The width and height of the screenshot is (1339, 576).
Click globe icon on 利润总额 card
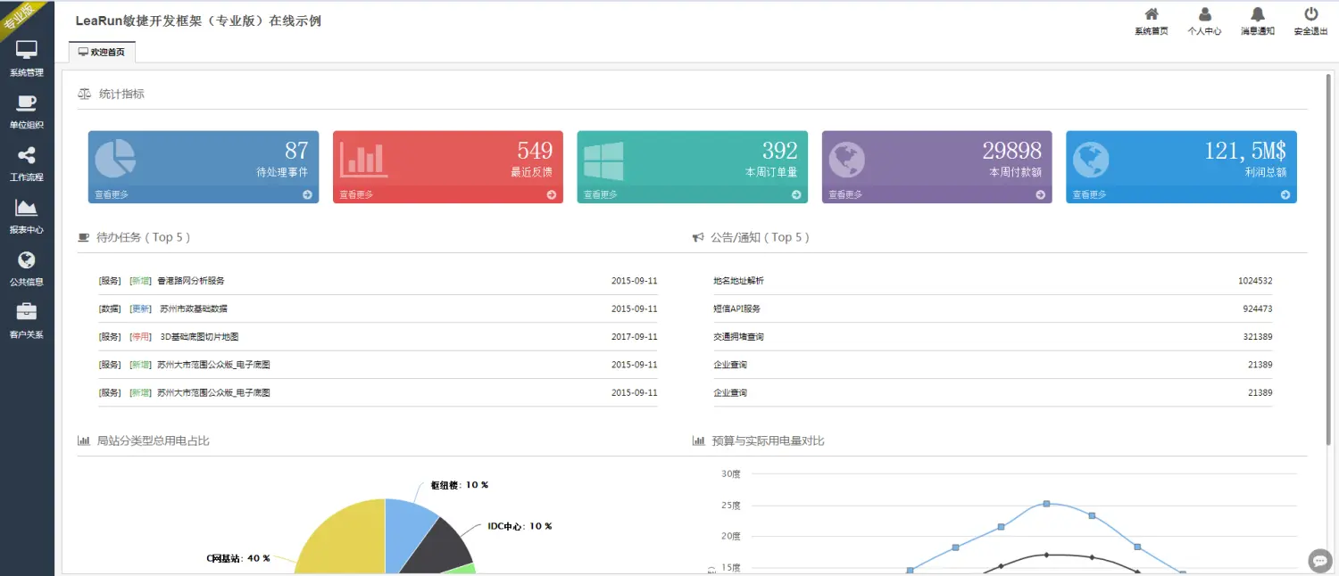(1091, 160)
